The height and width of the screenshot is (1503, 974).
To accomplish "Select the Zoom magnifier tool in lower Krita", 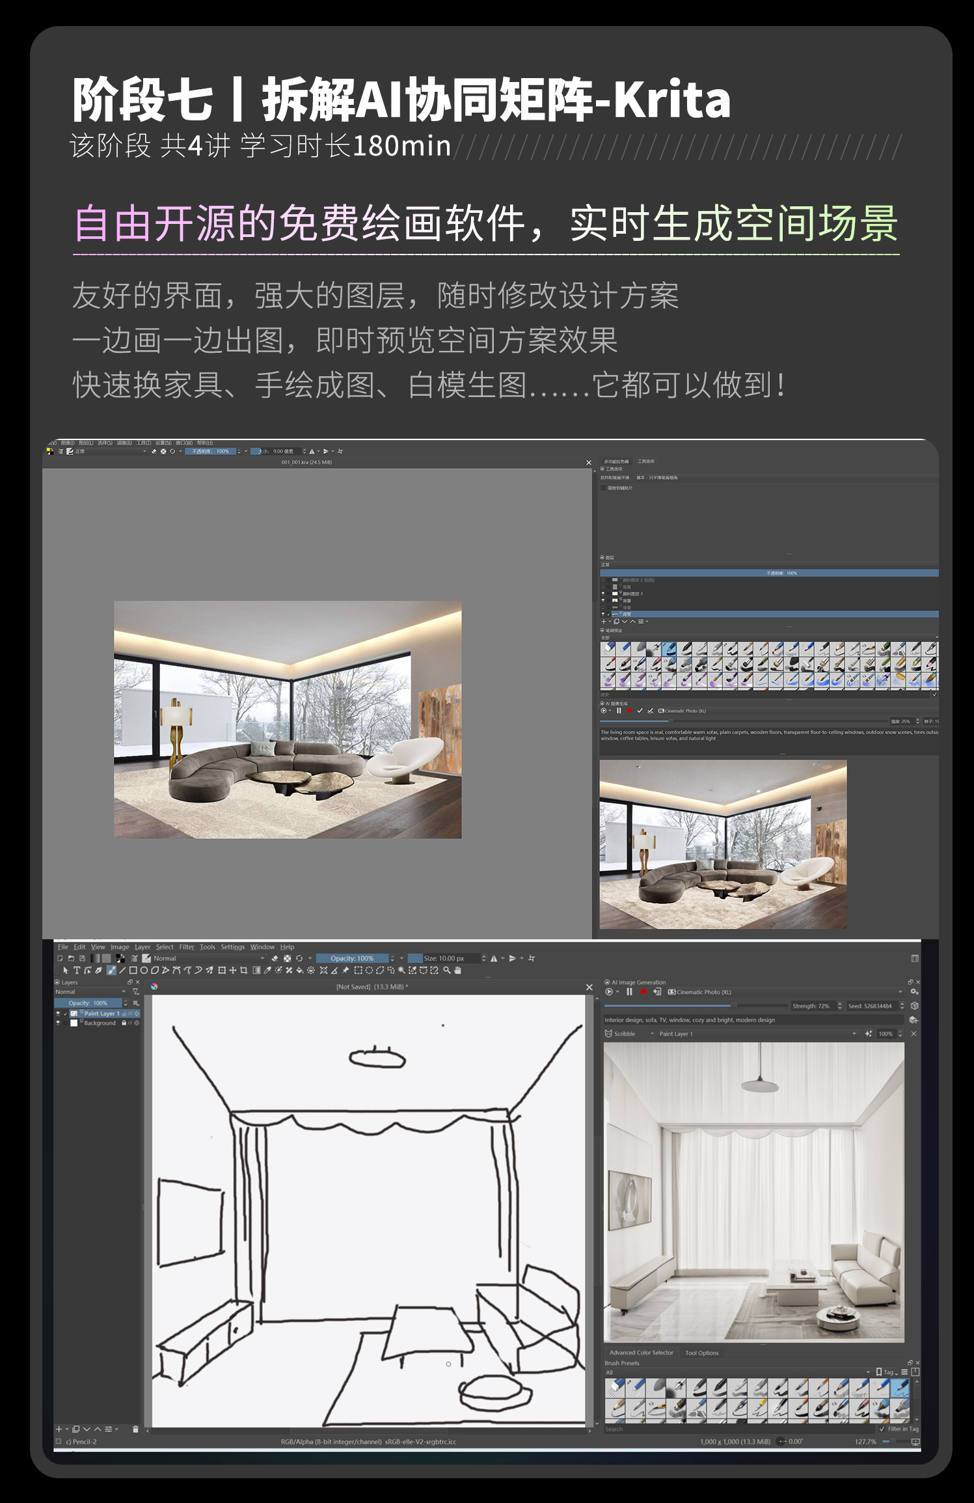I will tap(446, 970).
